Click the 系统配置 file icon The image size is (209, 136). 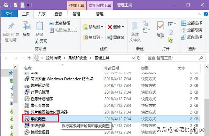[27, 119]
